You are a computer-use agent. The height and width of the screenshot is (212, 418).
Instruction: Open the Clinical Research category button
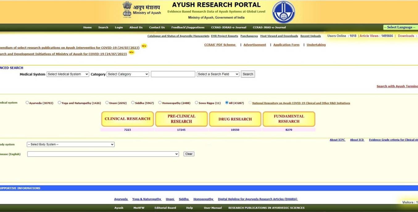point(127,119)
